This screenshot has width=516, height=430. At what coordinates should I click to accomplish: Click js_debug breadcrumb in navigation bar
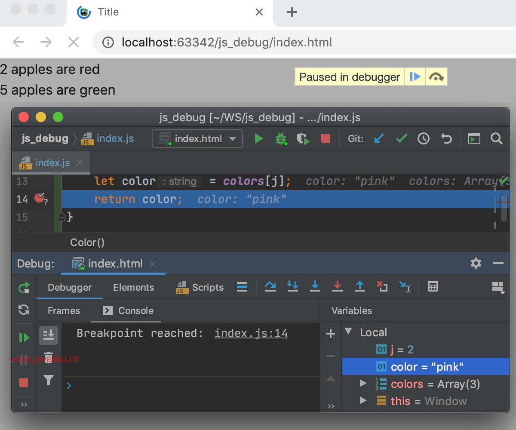tap(45, 138)
